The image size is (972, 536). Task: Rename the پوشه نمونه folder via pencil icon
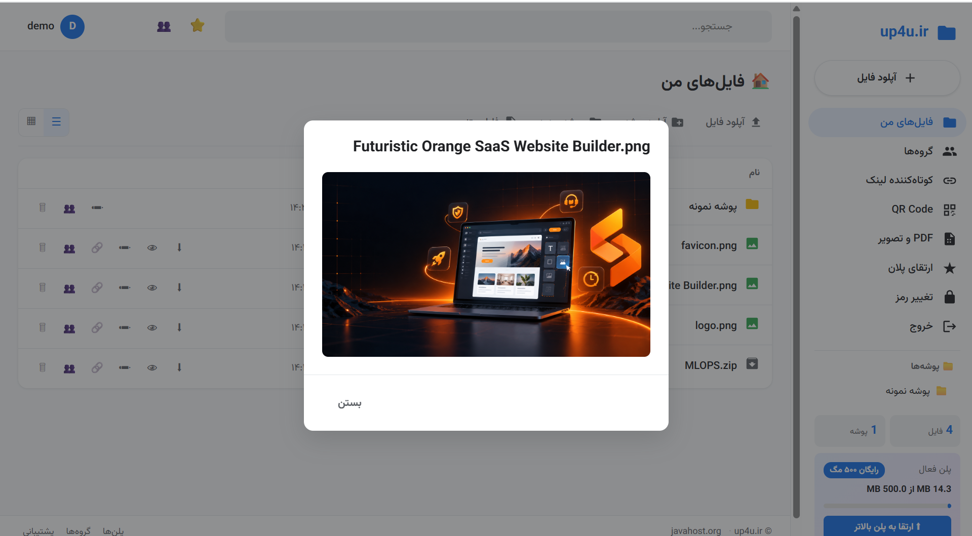pos(97,208)
